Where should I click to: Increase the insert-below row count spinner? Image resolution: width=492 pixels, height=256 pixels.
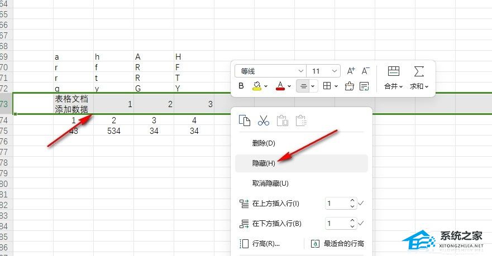coord(352,221)
